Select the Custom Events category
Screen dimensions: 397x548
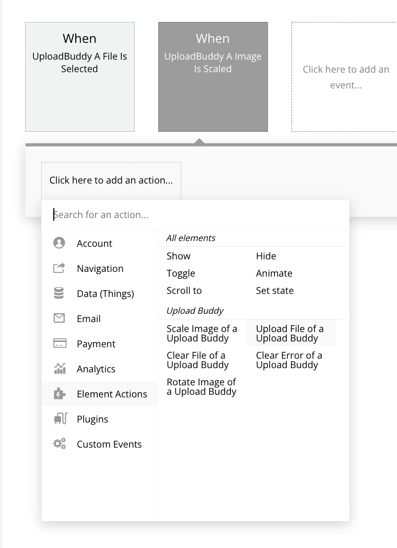point(99,444)
